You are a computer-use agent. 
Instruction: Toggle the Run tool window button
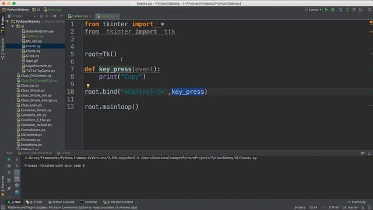[x=14, y=202]
